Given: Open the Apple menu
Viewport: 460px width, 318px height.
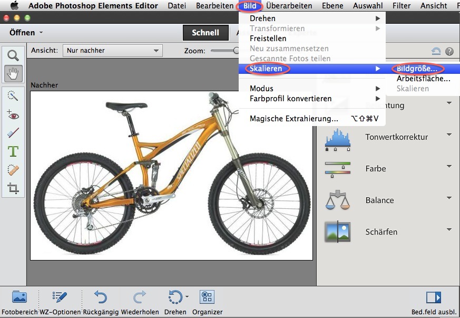Looking at the screenshot, I should click(14, 5).
